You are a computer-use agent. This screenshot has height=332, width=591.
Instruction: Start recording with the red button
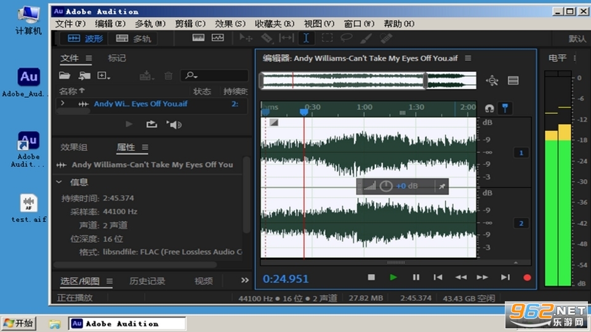click(x=528, y=278)
